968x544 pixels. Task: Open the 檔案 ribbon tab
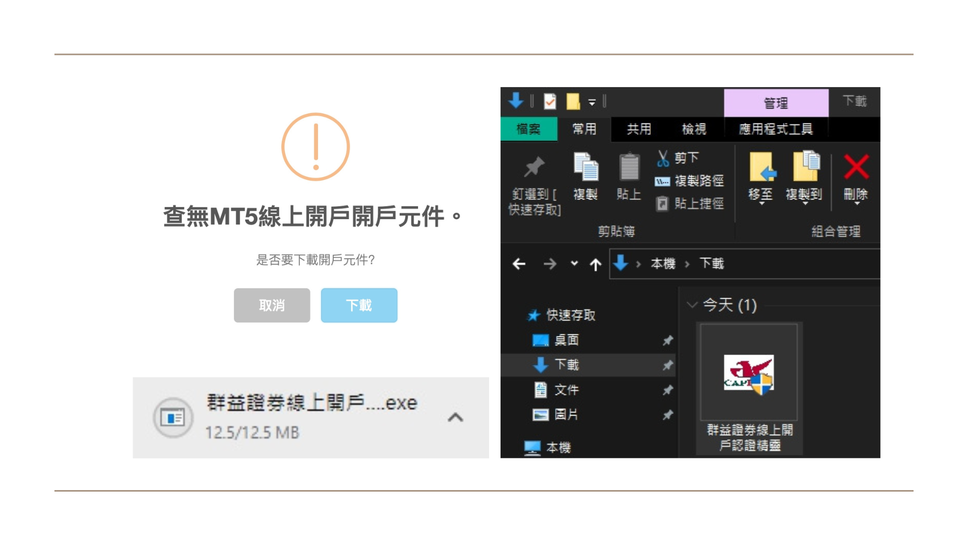529,129
